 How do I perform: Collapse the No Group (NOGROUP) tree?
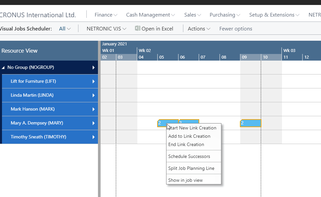(4, 67)
